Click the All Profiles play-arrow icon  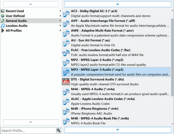(3, 31)
